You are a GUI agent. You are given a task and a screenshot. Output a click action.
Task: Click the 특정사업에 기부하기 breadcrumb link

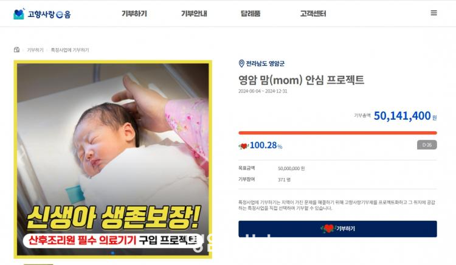(70, 50)
